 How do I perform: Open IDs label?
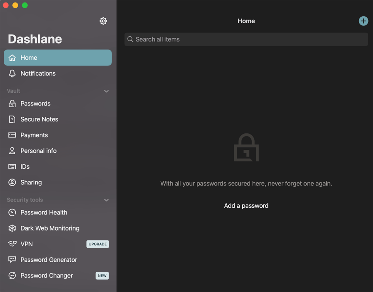coord(25,167)
